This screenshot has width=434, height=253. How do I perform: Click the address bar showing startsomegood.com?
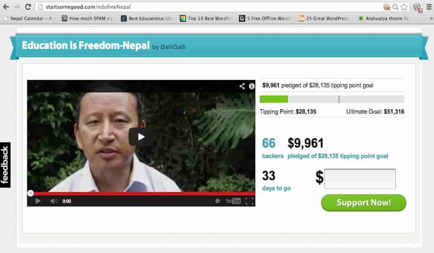click(210, 7)
